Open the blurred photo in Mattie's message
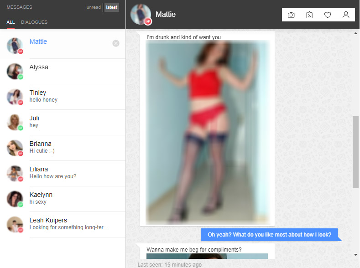Viewport: 360px width, 268px height. point(208,133)
